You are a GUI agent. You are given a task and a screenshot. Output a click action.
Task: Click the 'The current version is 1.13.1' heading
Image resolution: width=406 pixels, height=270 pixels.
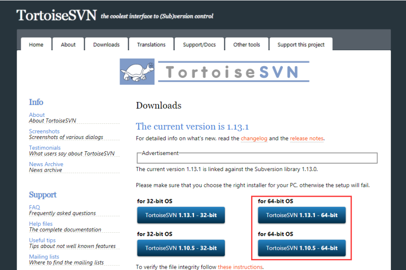(192, 126)
